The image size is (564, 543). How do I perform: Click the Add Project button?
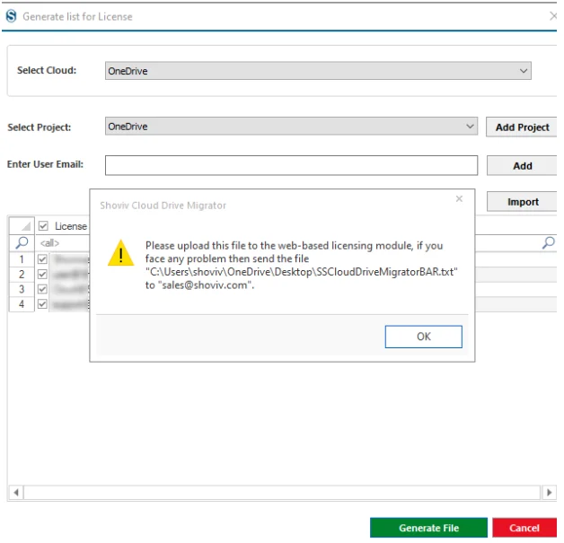[x=522, y=127]
